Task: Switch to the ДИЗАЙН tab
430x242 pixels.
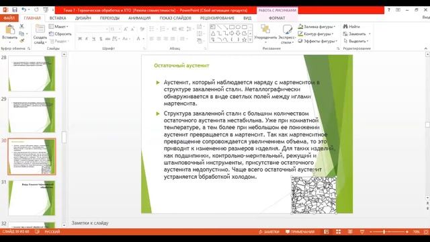Action: 83,18
